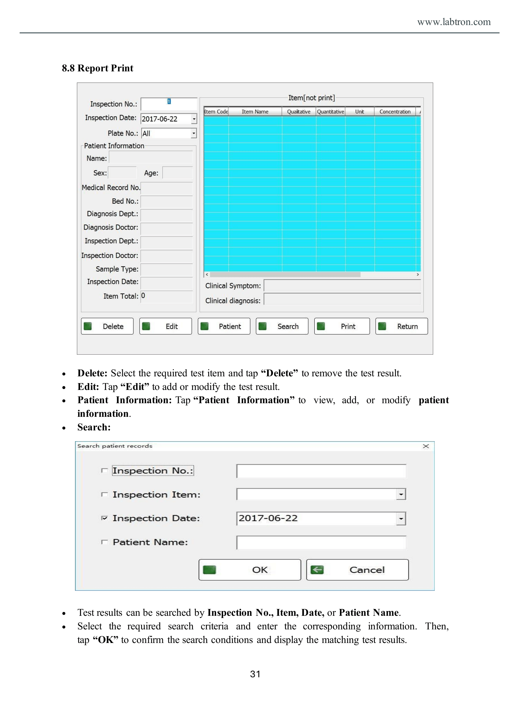Untick the Inspection Date checkbox
This screenshot has height=723, width=511.
pyautogui.click(x=104, y=518)
